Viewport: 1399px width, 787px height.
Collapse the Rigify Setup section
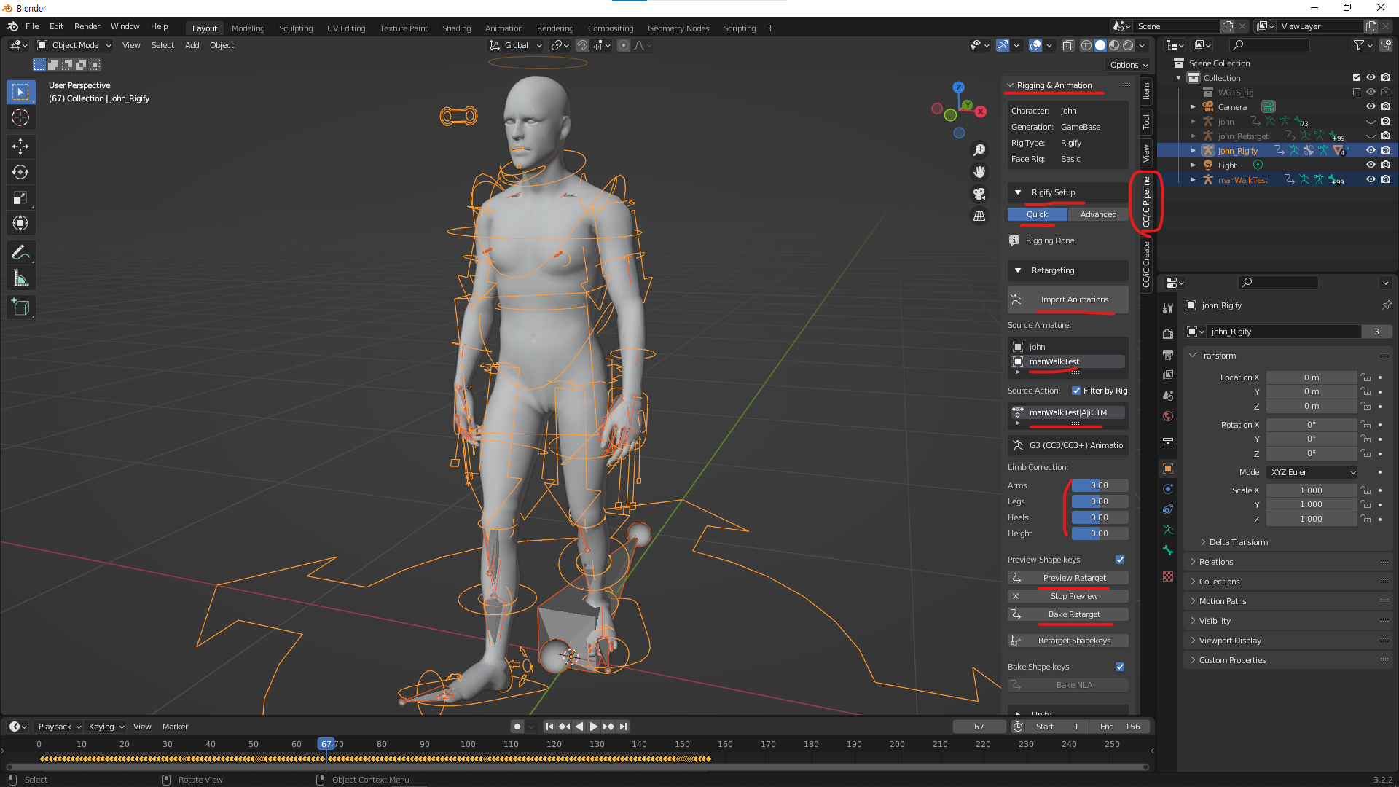pyautogui.click(x=1018, y=192)
